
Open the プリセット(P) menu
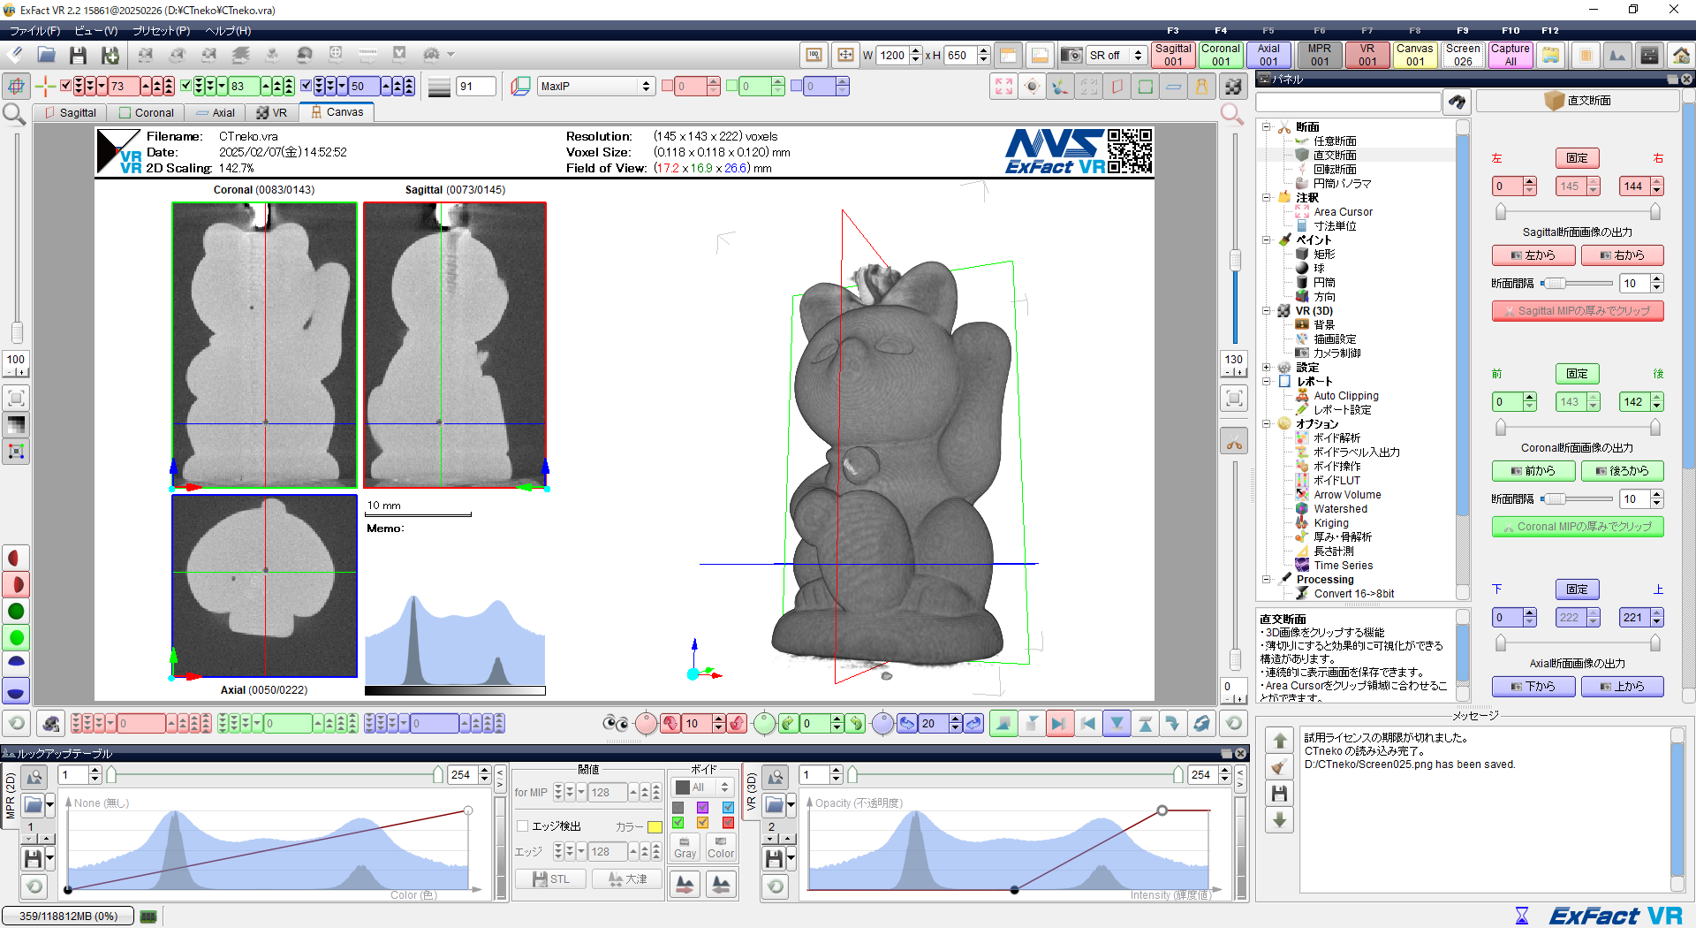click(x=161, y=31)
